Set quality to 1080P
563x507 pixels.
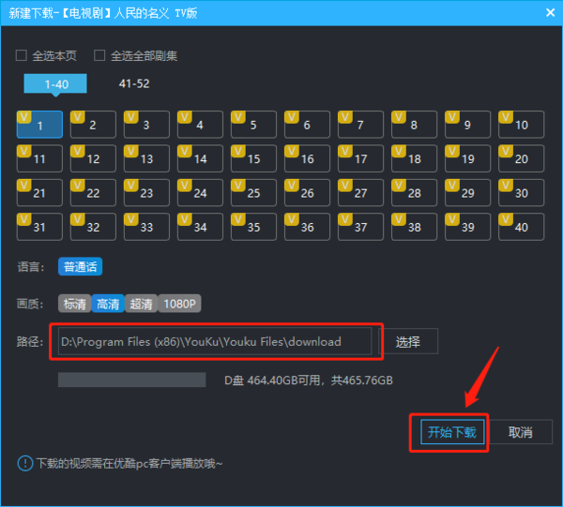179,304
